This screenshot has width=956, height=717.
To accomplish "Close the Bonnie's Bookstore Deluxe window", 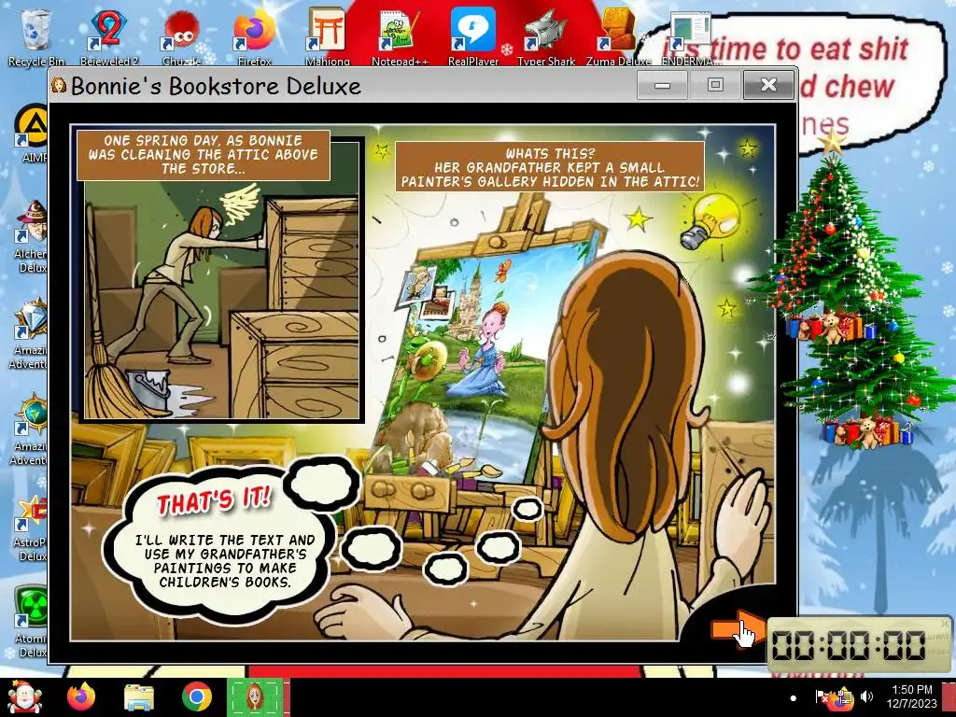I will [x=769, y=85].
